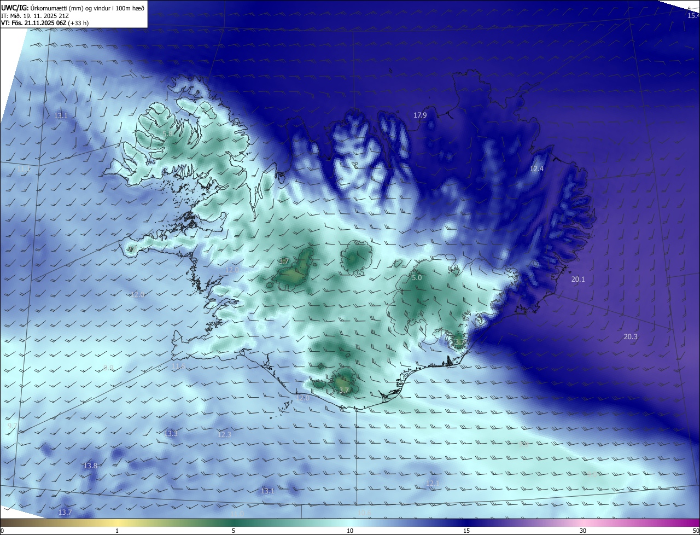The width and height of the screenshot is (700, 535).
Task: Click the Hofsjökull glacier outline in central Iceland
Action: 357,258
